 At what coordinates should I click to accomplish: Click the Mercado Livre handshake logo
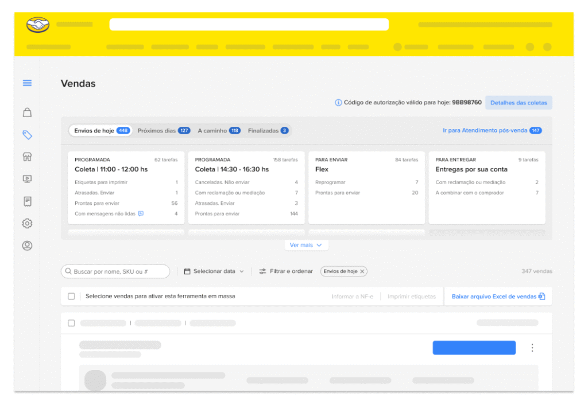coord(38,25)
